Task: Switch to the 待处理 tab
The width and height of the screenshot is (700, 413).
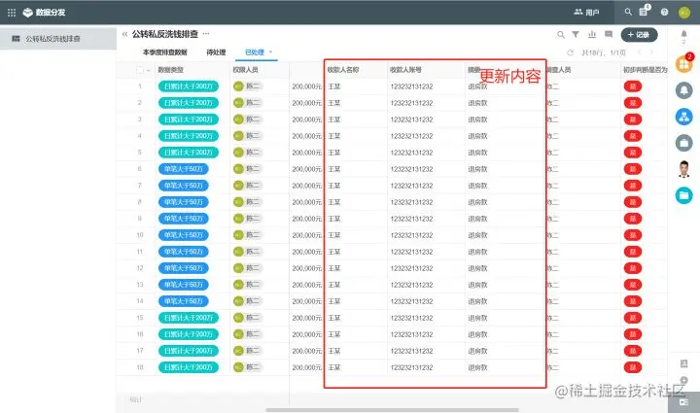Action: [x=216, y=52]
